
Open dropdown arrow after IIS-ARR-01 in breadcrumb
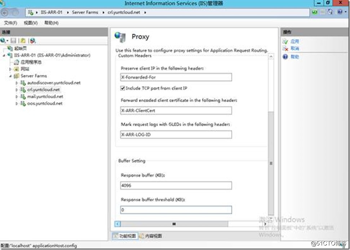point(68,13)
